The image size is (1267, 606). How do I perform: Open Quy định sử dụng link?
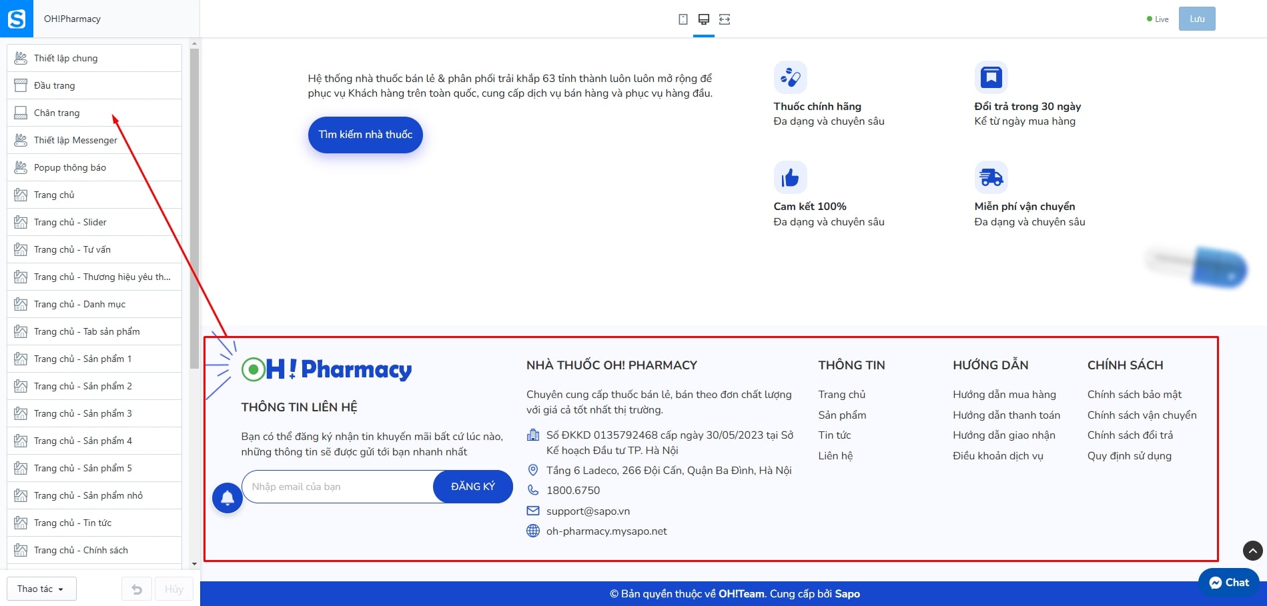click(1130, 456)
